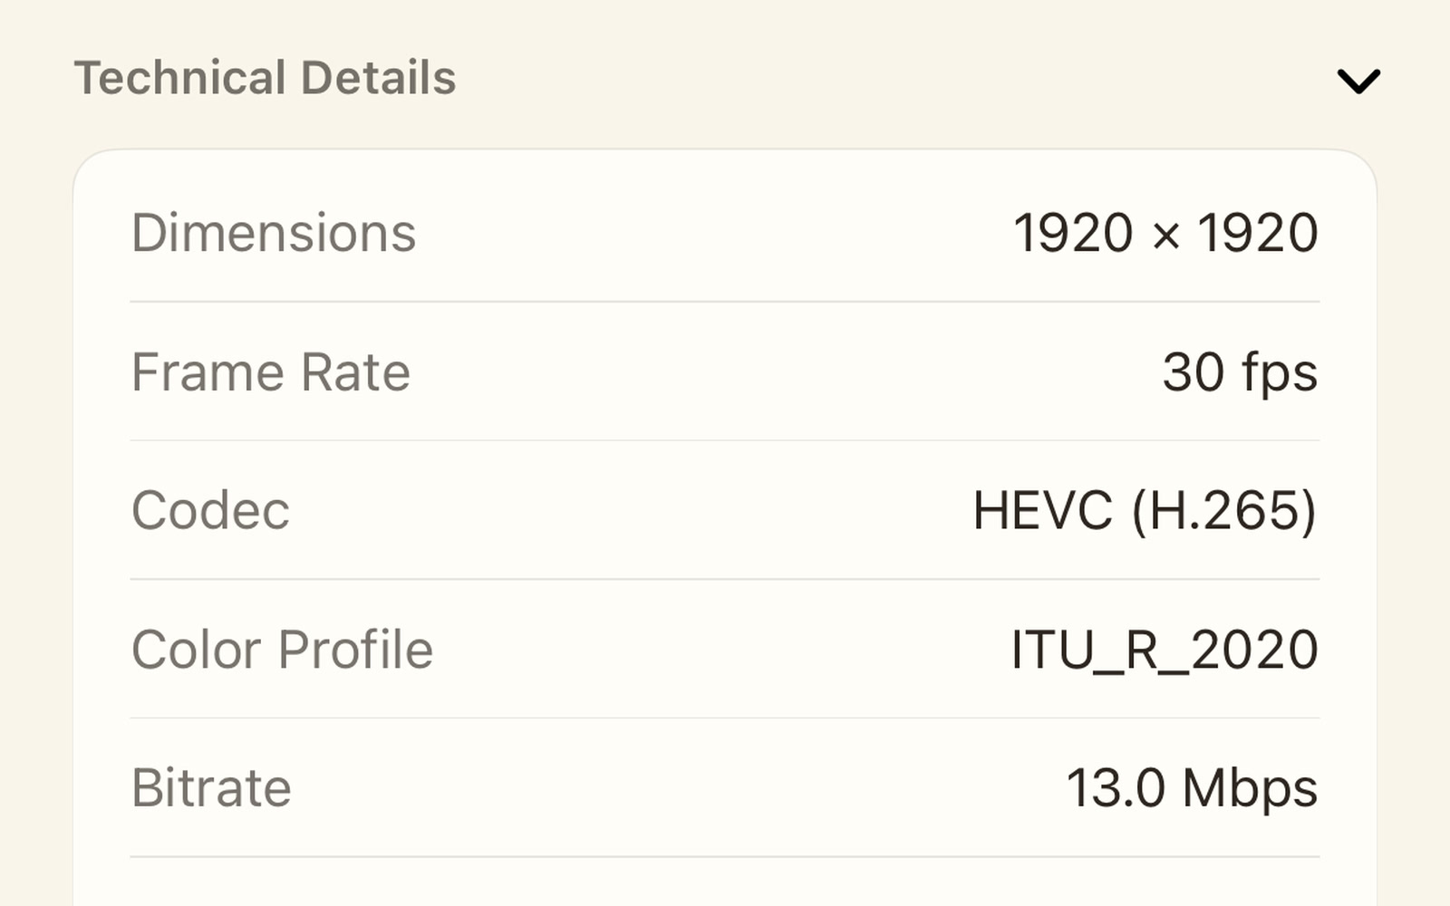
Task: Click the word Rate in Frame Rate
Action: pos(356,372)
